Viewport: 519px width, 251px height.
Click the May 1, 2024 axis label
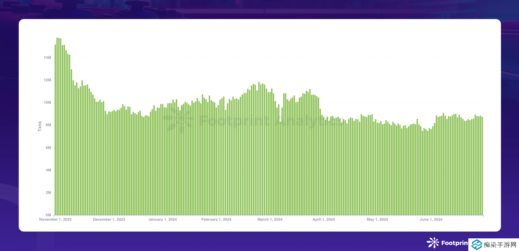pyautogui.click(x=377, y=219)
